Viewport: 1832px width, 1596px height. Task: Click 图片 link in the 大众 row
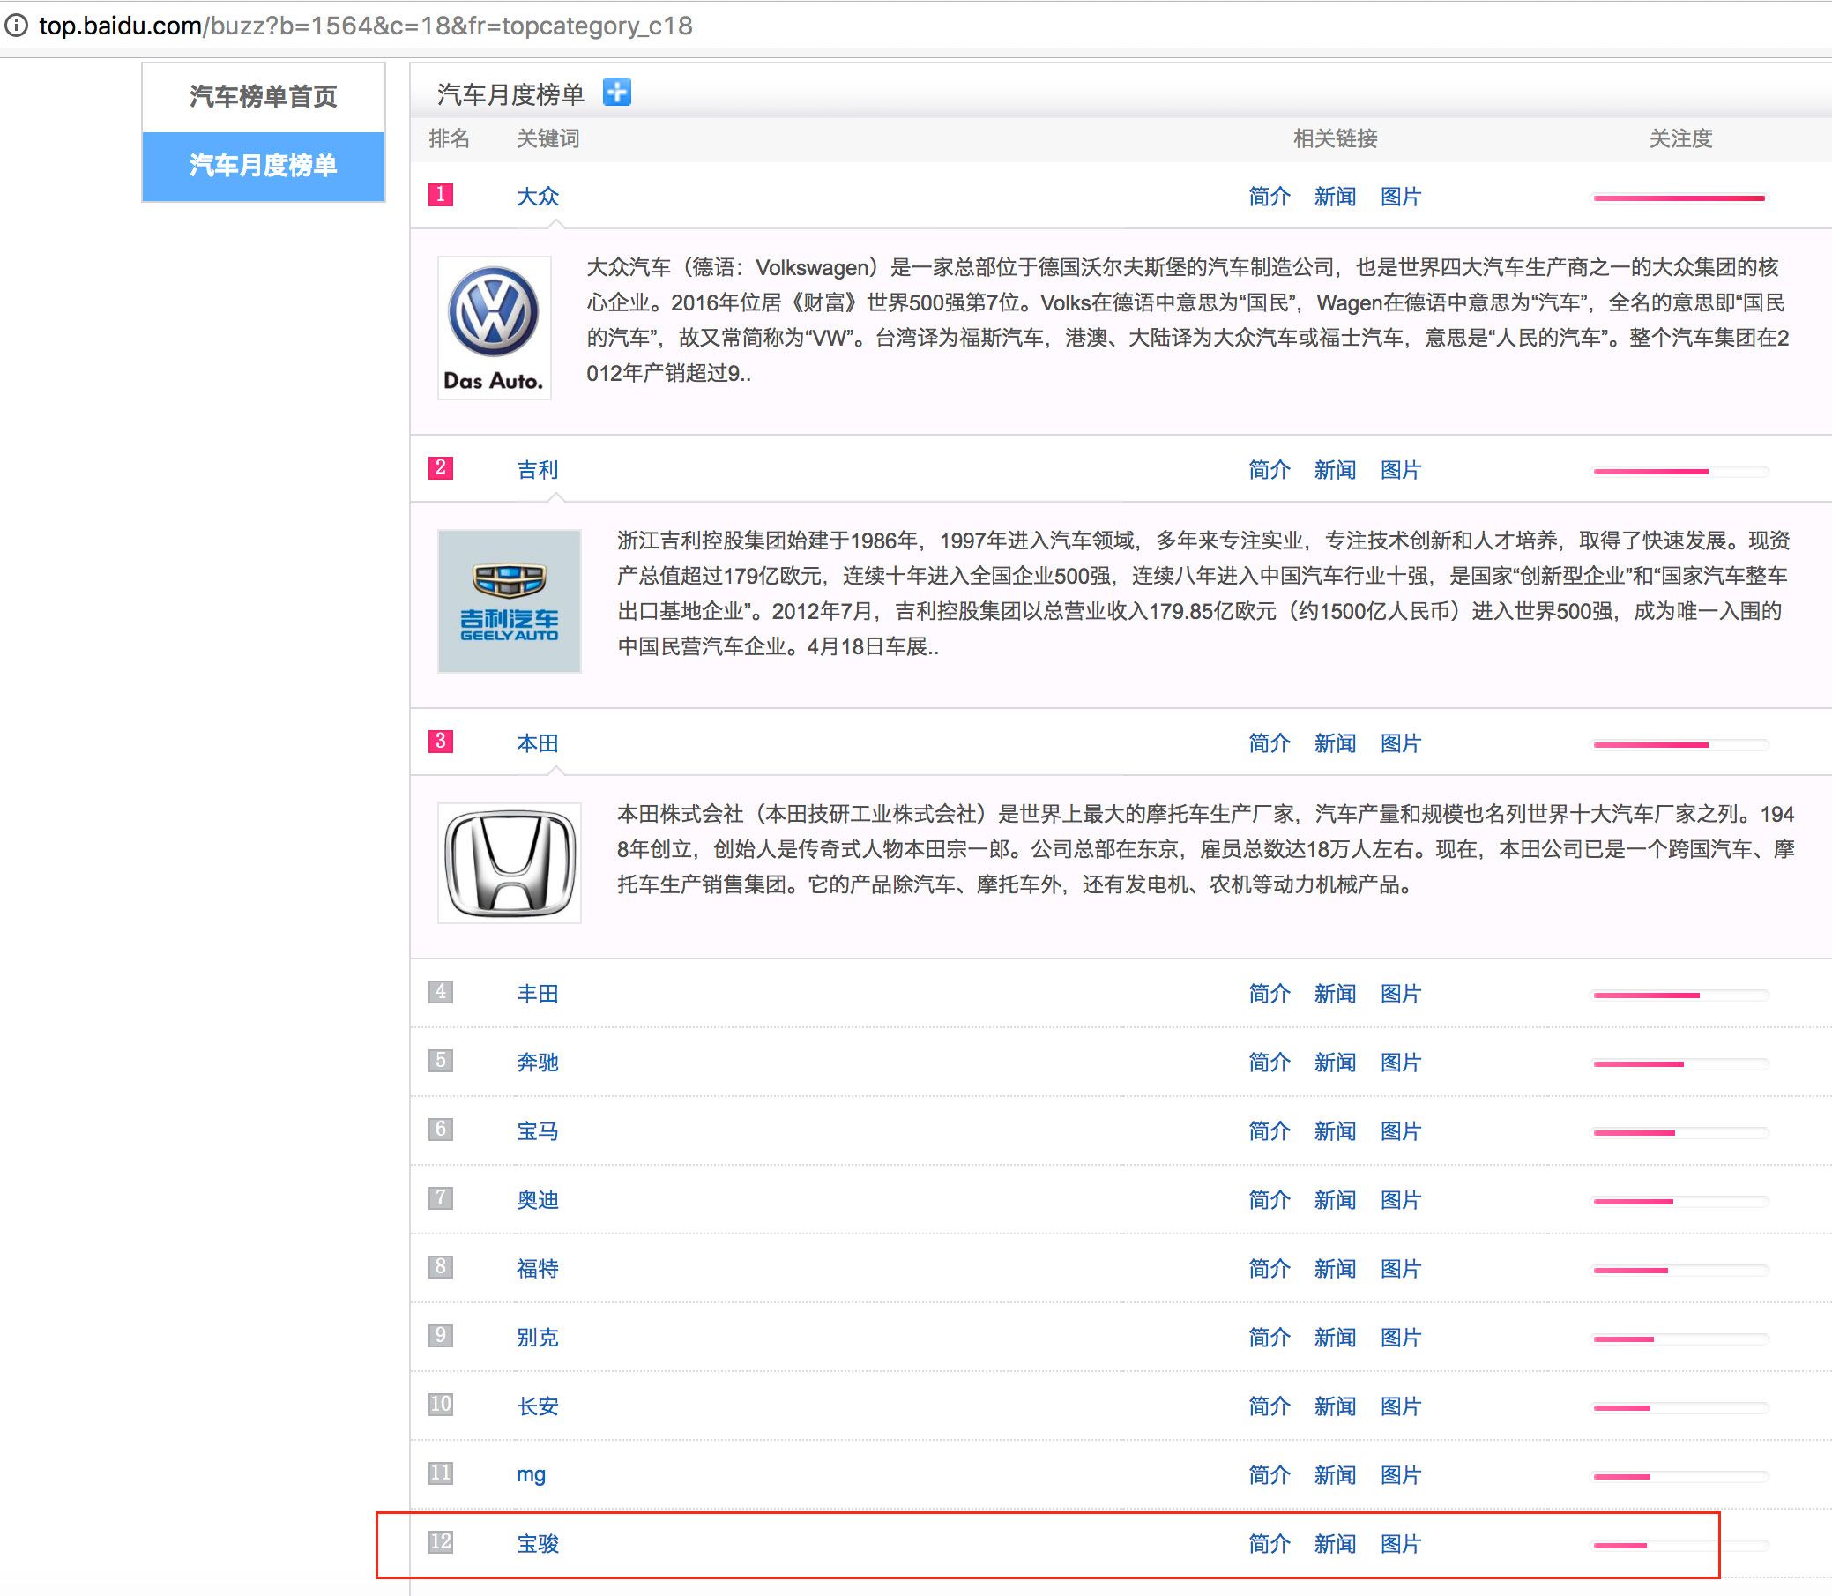coord(1401,197)
